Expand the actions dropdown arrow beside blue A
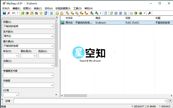Image resolution: width=173 pixels, height=108 pixels. [100, 13]
